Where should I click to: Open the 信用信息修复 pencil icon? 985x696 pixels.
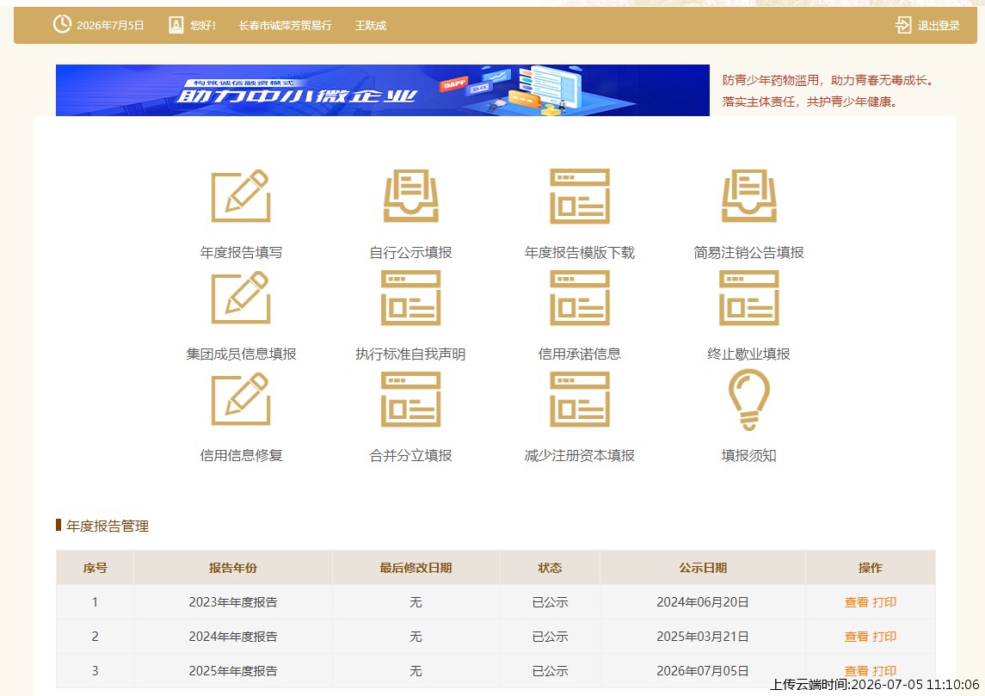(x=241, y=399)
